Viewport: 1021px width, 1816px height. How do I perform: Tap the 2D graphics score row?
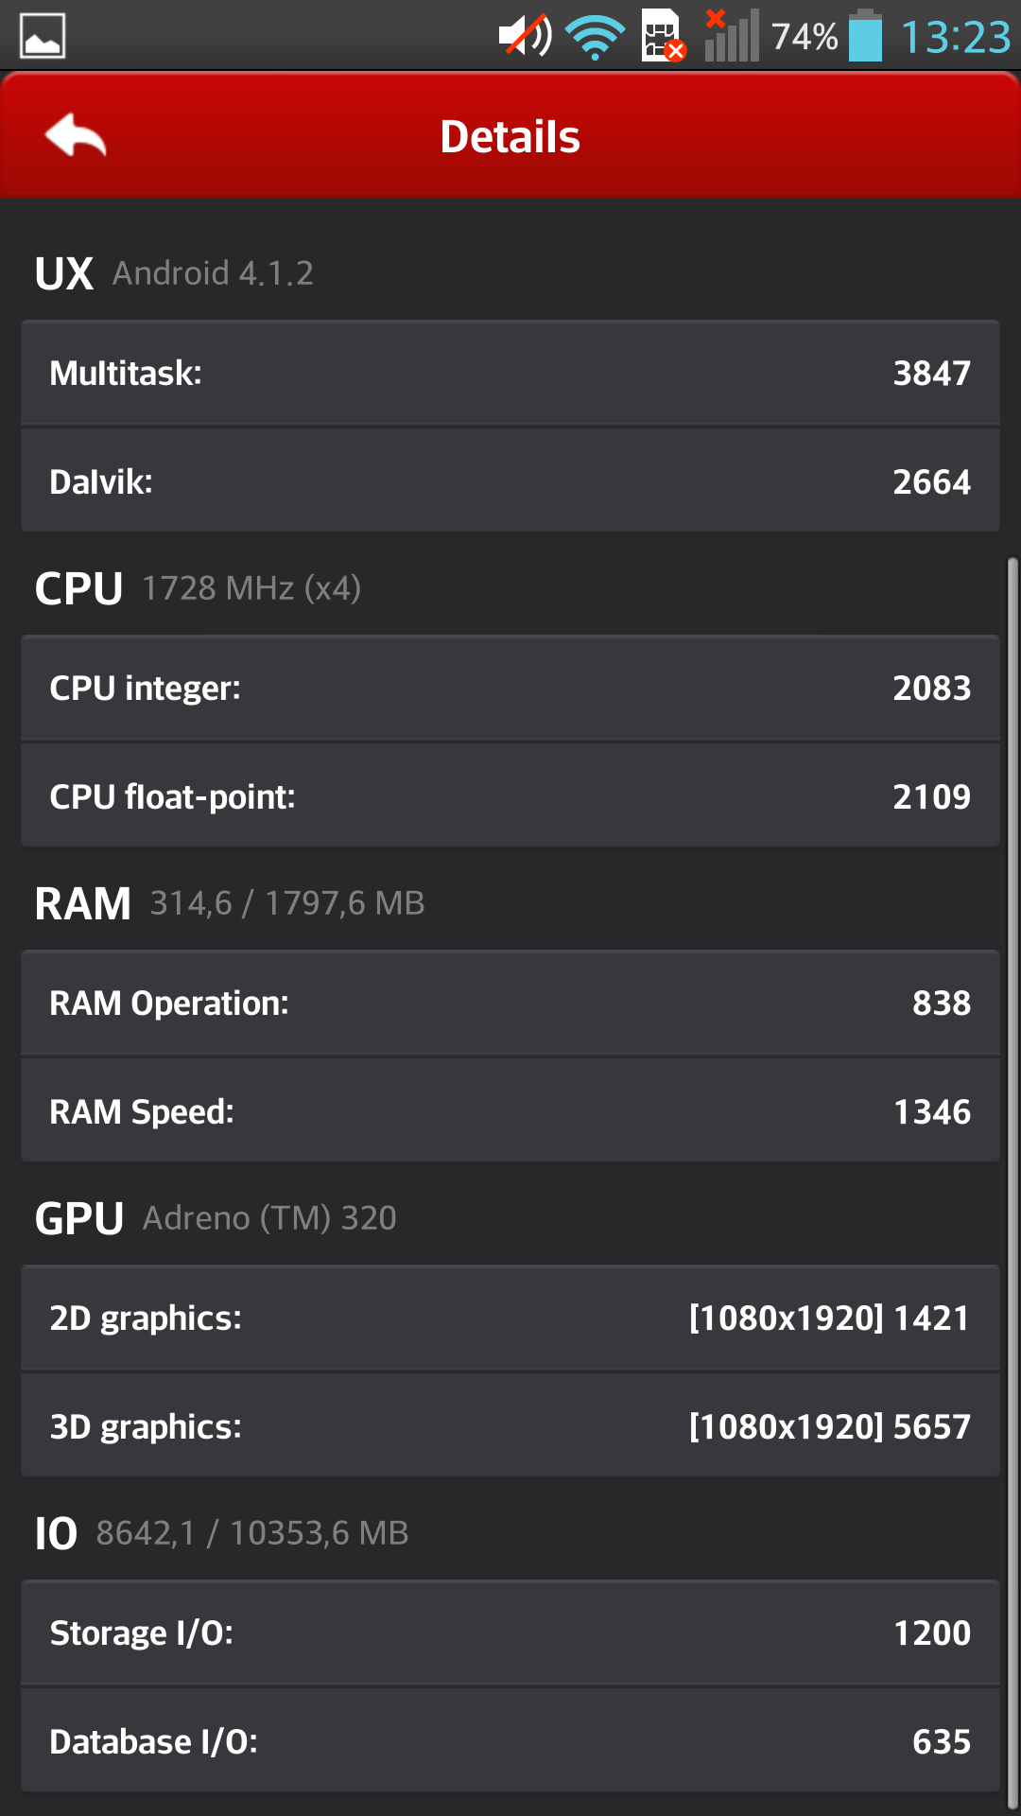[x=510, y=1318]
